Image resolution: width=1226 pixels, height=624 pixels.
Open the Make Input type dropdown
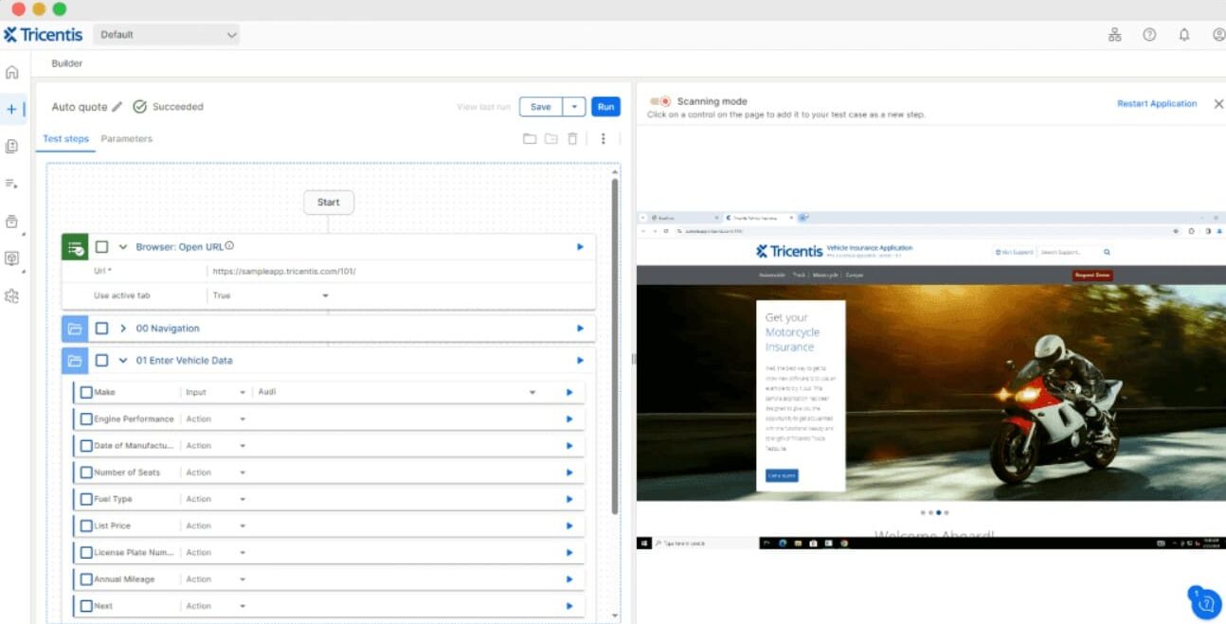215,392
